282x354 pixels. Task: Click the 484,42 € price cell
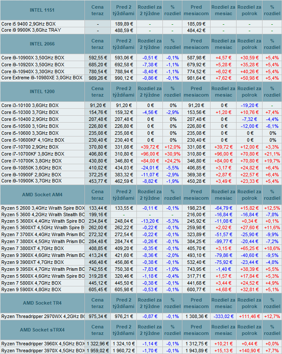coord(196,30)
